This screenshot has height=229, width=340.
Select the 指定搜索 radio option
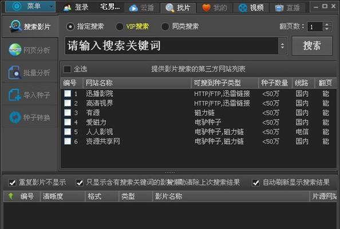tap(70, 27)
